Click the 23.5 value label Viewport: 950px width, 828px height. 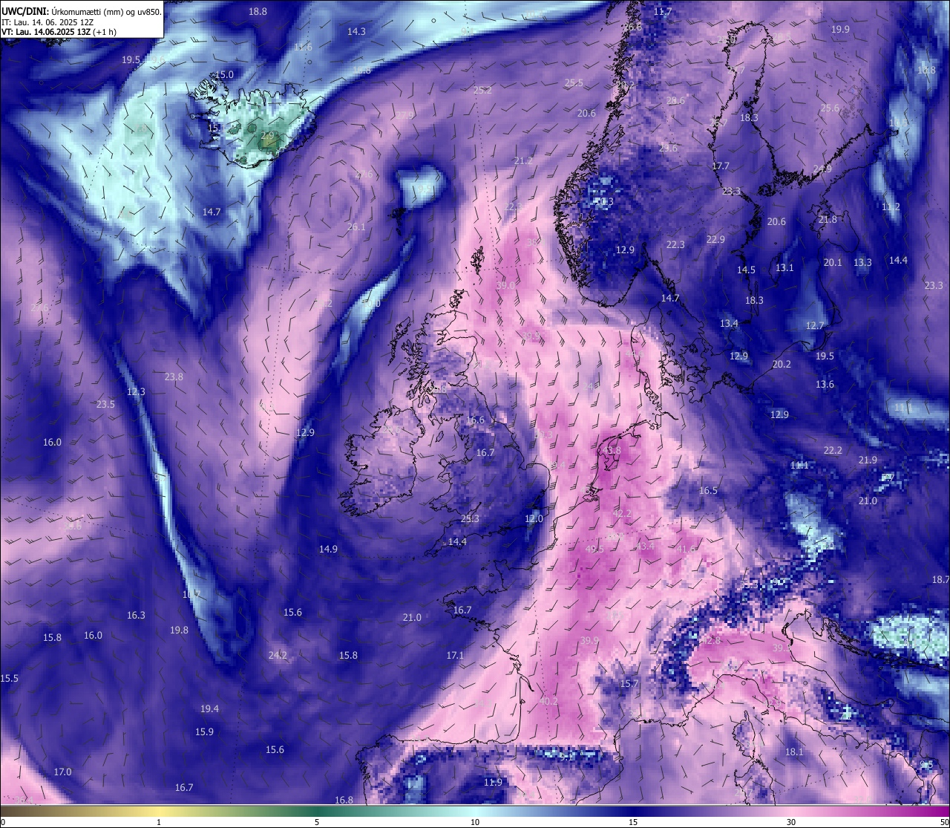tap(105, 405)
